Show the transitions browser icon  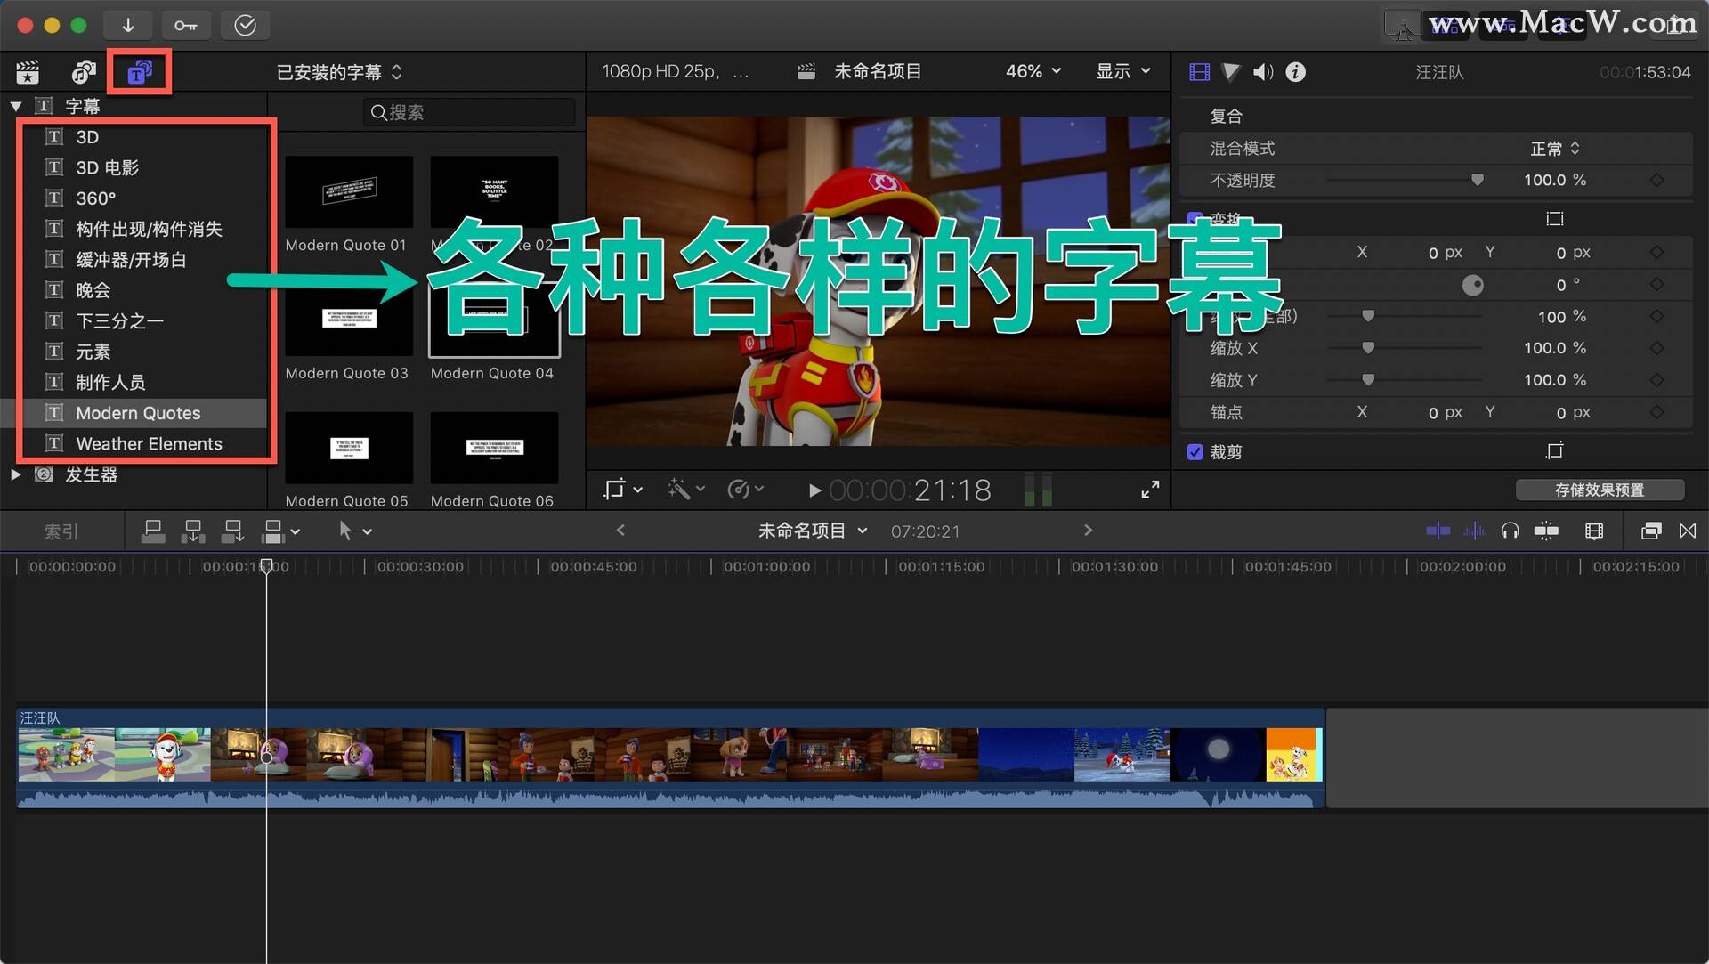[1688, 531]
